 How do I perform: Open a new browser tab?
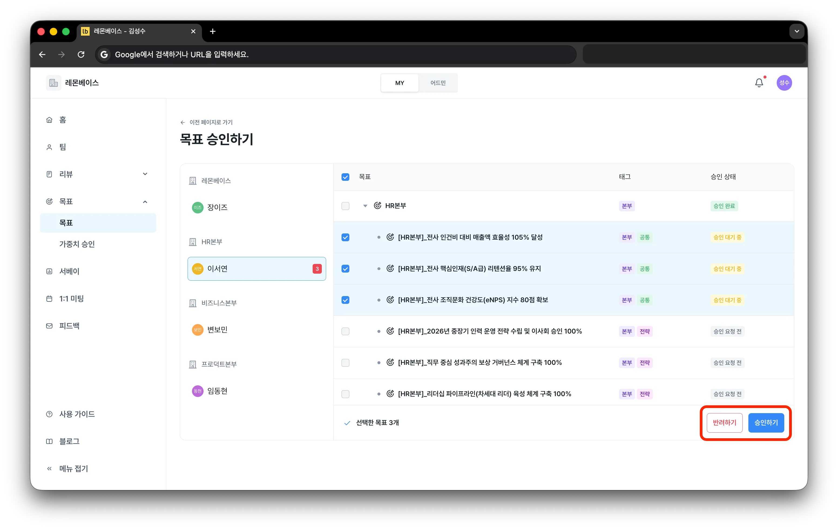[x=213, y=31]
